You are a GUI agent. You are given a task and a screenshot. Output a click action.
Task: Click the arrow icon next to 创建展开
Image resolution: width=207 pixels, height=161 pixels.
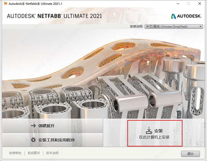tap(33, 125)
